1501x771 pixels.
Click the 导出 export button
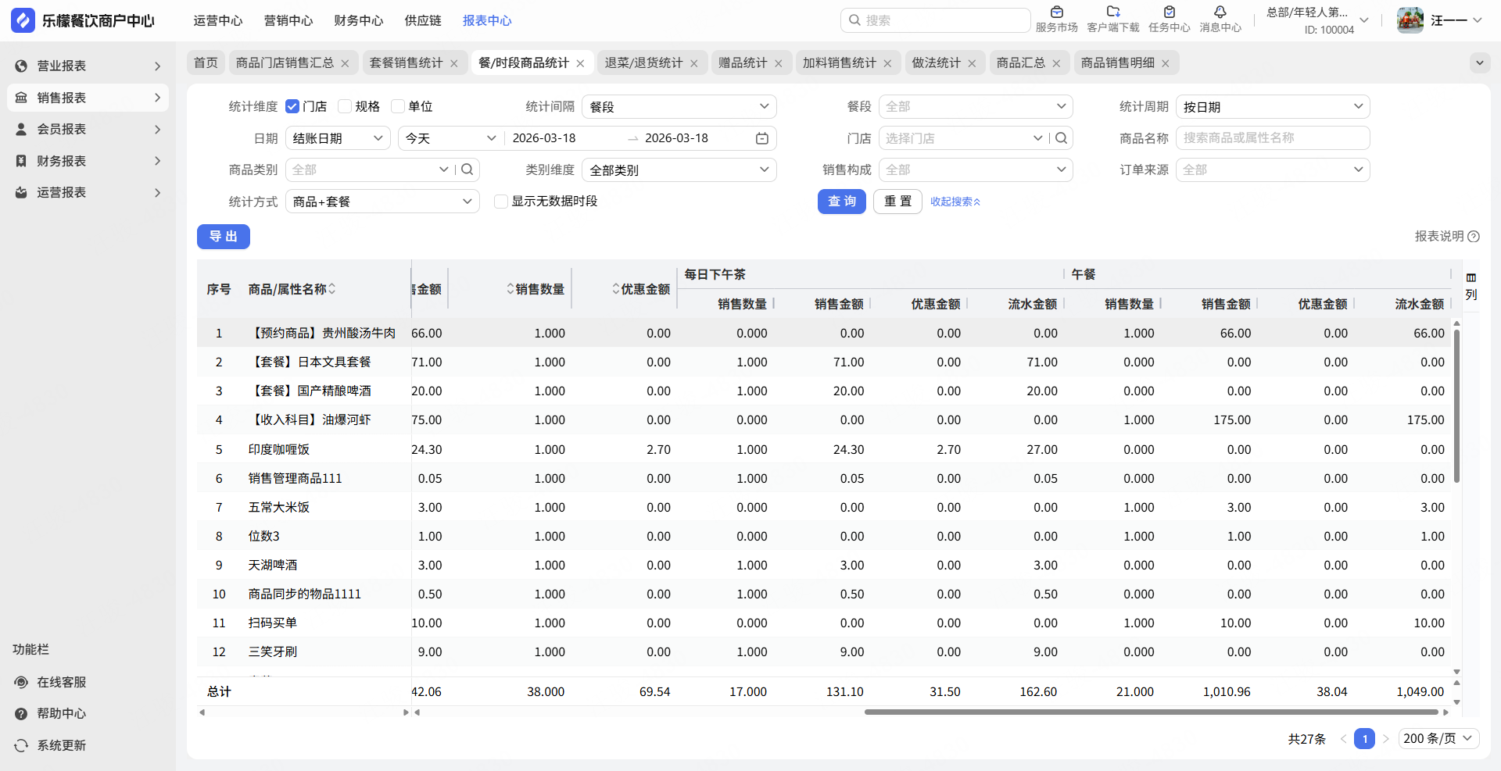(x=223, y=237)
